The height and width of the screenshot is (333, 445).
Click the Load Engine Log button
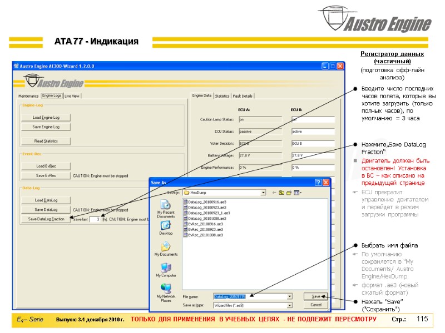(46, 117)
